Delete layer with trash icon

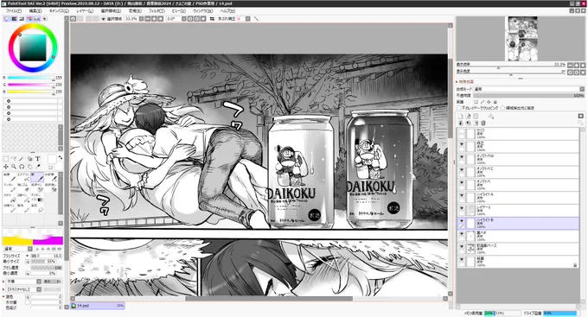tap(483, 123)
